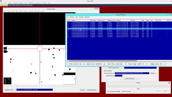Viewport: 172px width, 97px height.
Task: Switch to the Status tab
Action: click(x=10, y=5)
